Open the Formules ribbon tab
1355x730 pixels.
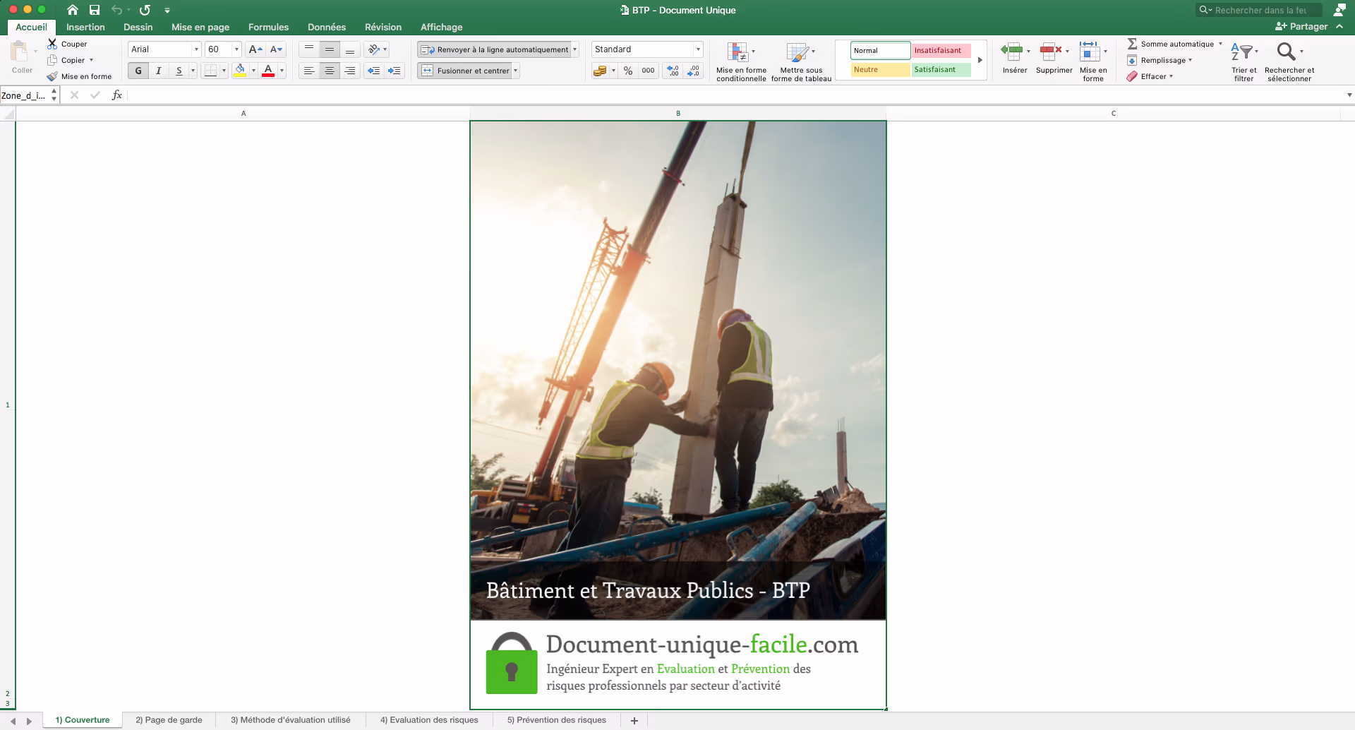coord(268,27)
